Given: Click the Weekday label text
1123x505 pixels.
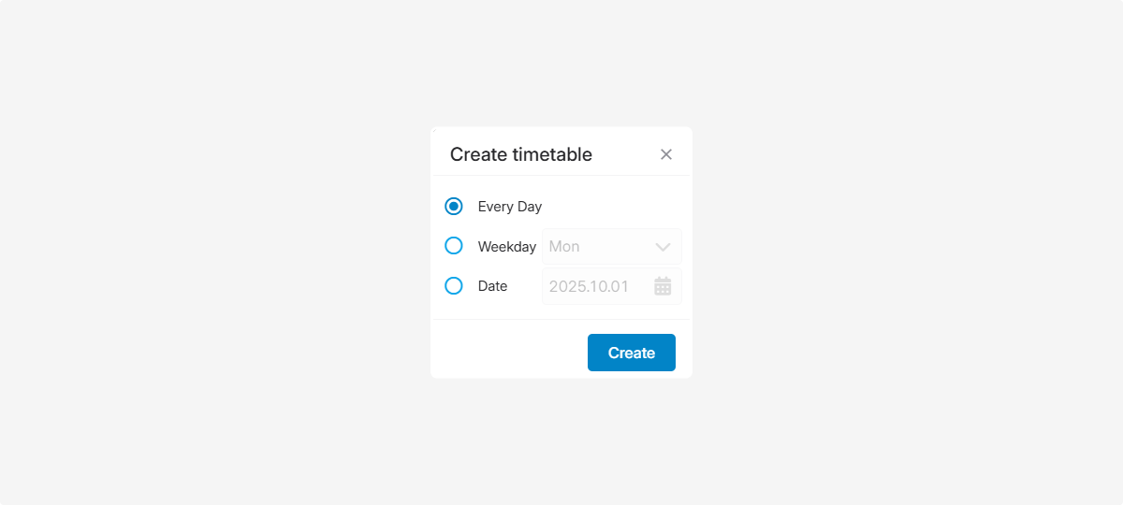Looking at the screenshot, I should point(506,247).
